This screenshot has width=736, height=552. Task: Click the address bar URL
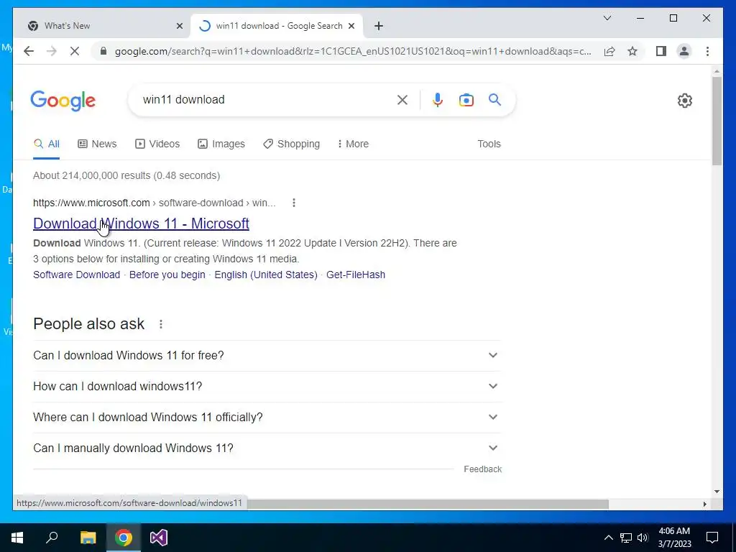[353, 51]
